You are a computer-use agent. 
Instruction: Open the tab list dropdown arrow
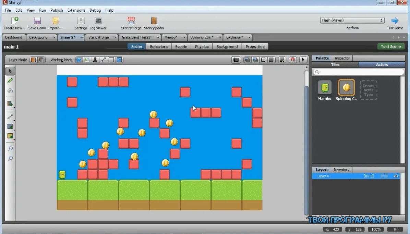click(404, 37)
